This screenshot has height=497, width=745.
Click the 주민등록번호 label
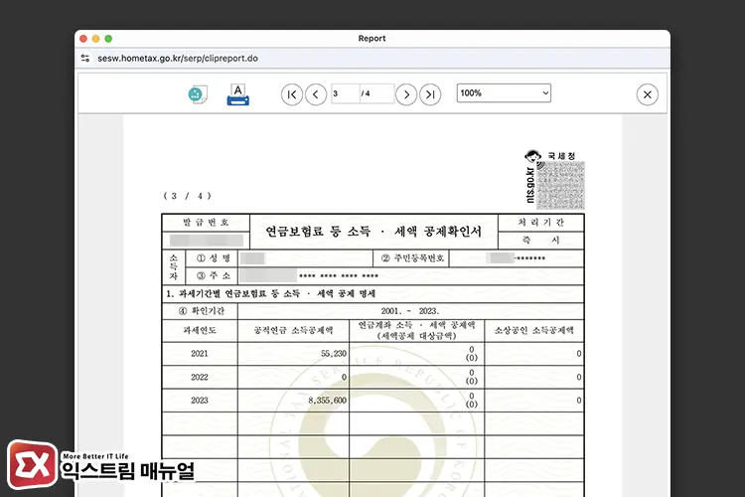(412, 258)
